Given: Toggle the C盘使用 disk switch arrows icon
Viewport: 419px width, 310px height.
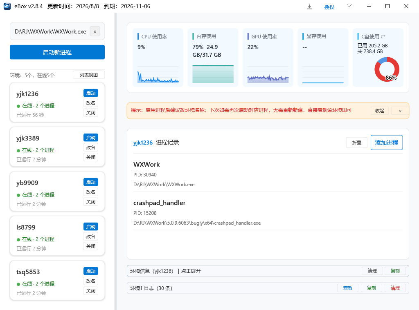Looking at the screenshot, I should (383, 36).
